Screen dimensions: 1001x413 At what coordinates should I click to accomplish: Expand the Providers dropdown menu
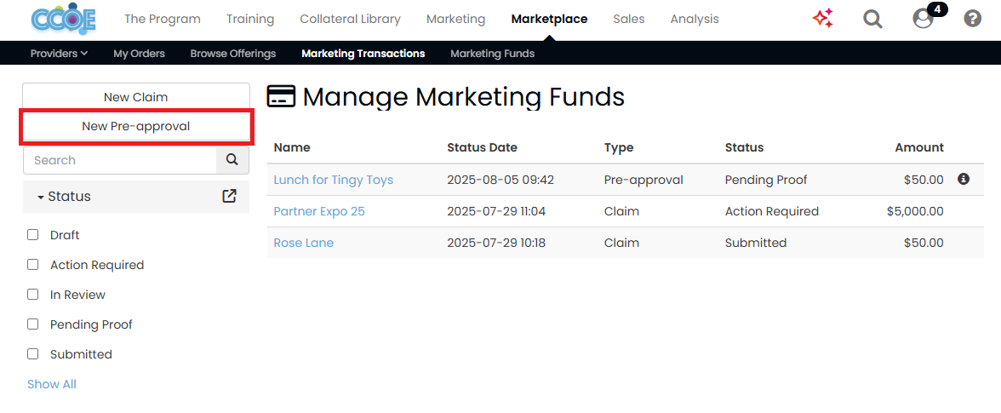tap(59, 54)
